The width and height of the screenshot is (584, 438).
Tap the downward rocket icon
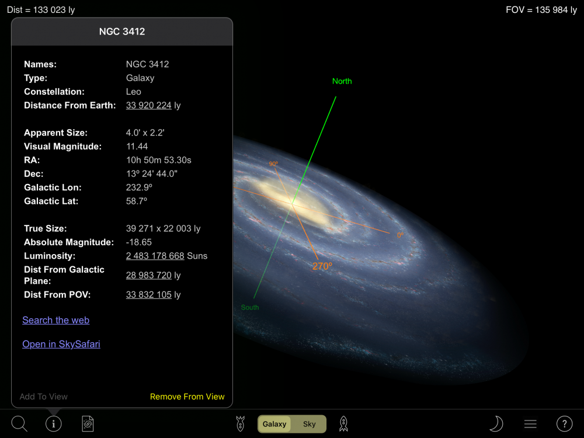(x=241, y=424)
